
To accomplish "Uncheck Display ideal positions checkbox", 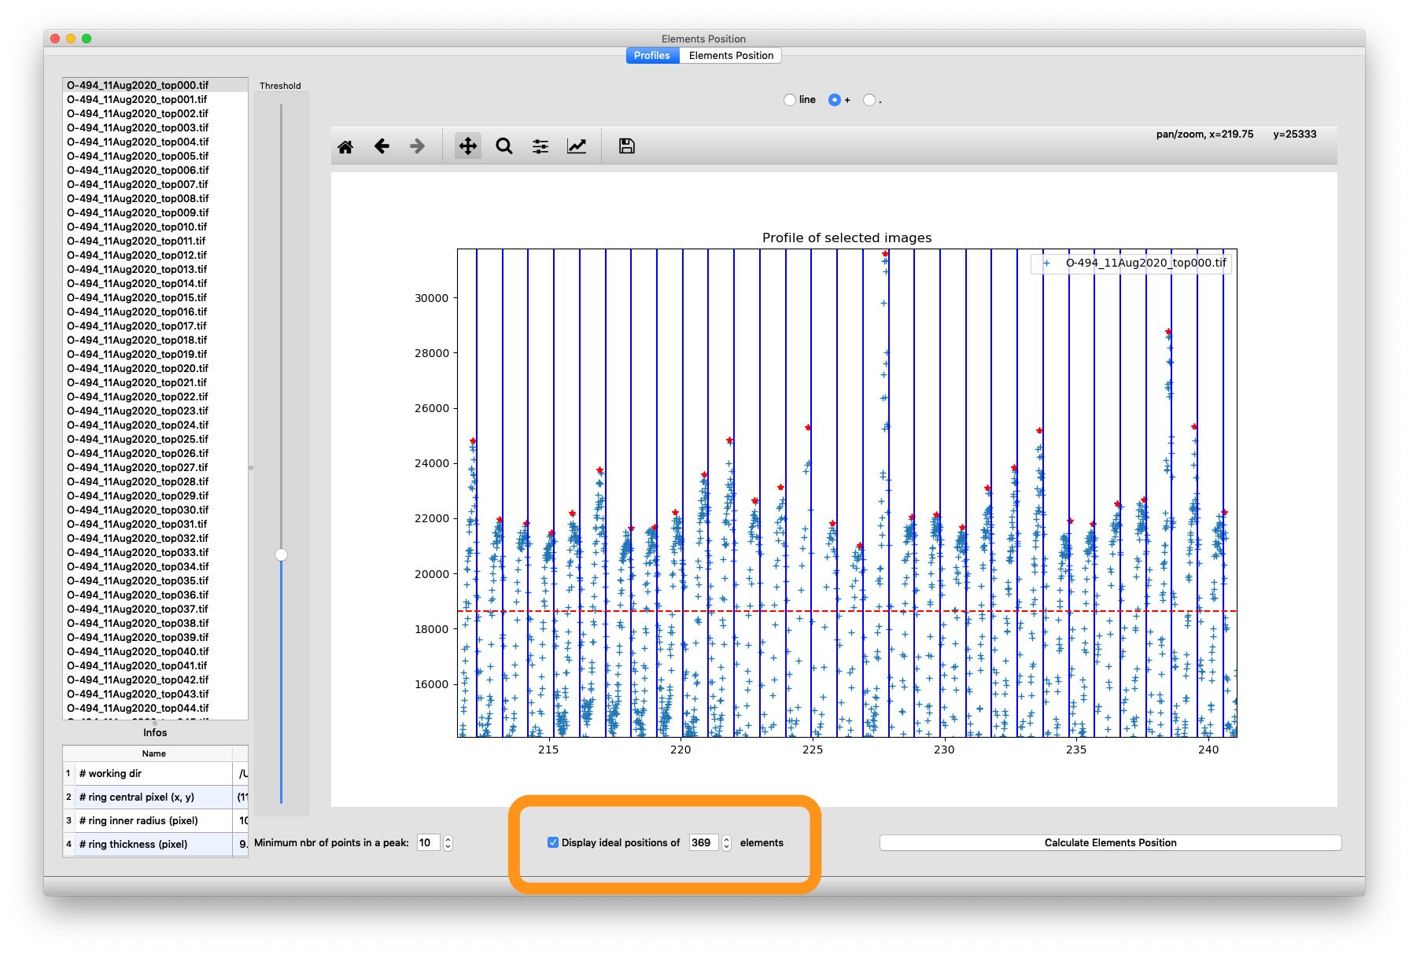I will pyautogui.click(x=553, y=842).
